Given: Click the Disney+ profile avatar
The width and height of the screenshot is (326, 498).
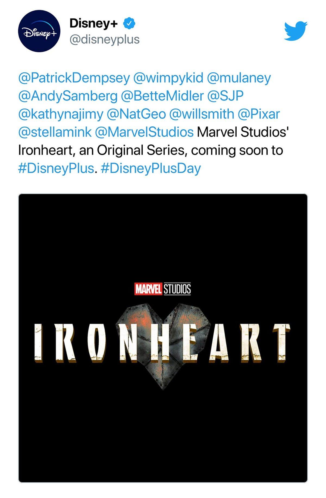Looking at the screenshot, I should click(x=39, y=31).
